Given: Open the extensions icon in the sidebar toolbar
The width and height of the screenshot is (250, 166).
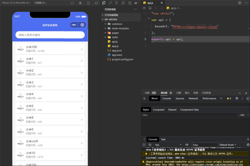Looking at the screenshot, I should click(123, 3).
